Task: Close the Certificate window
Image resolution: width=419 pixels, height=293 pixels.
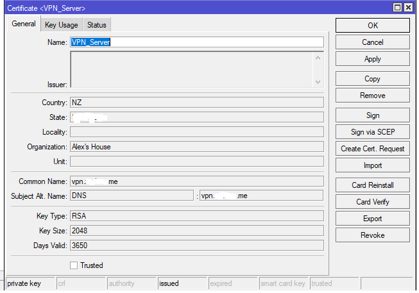Action: coord(408,8)
